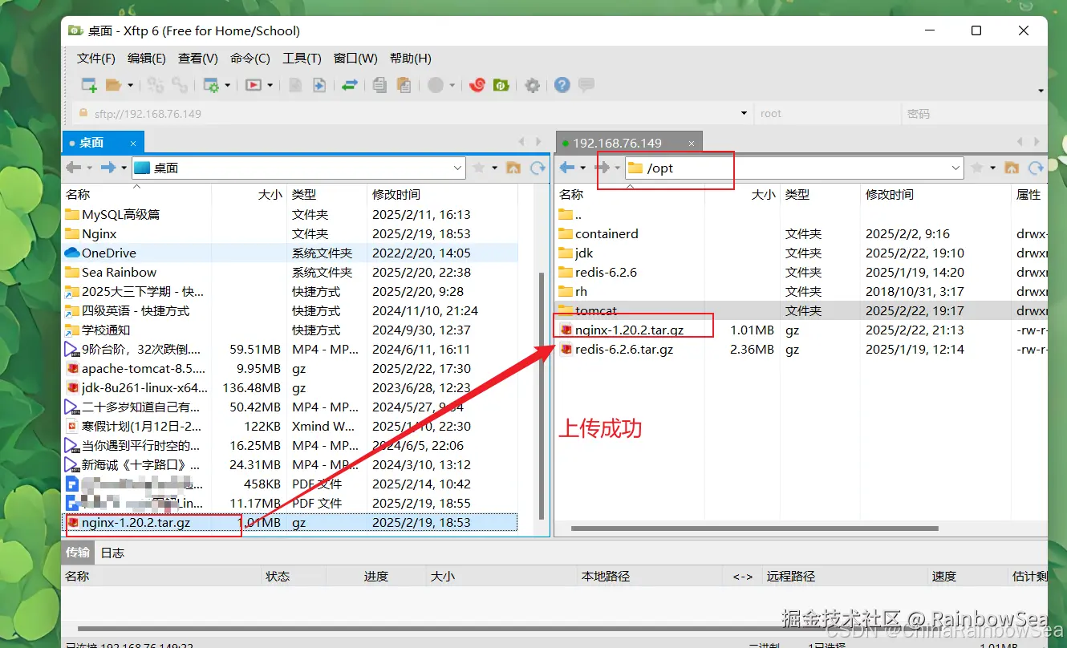Click the sftp://192.168.76.149 address field

[412, 113]
